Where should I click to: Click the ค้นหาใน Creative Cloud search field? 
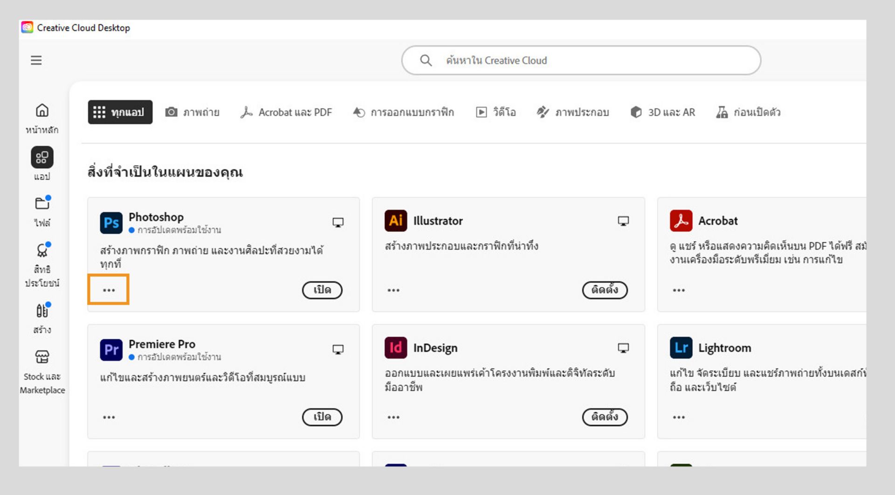(x=581, y=60)
